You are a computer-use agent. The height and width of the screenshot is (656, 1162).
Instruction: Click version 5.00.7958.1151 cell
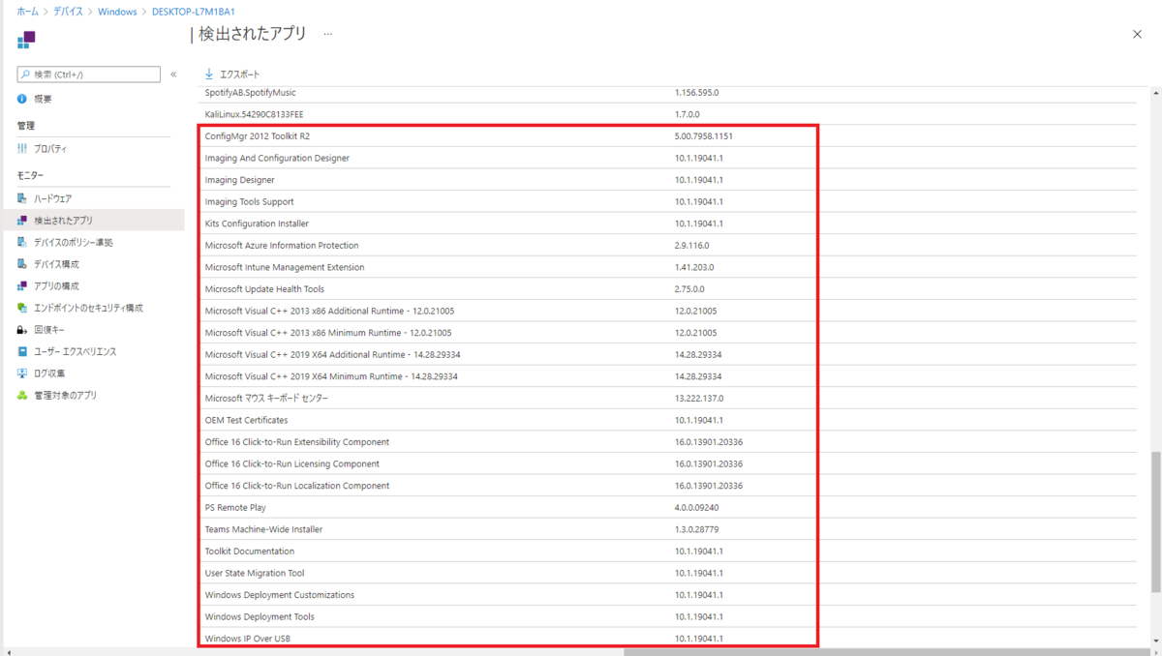(x=704, y=136)
